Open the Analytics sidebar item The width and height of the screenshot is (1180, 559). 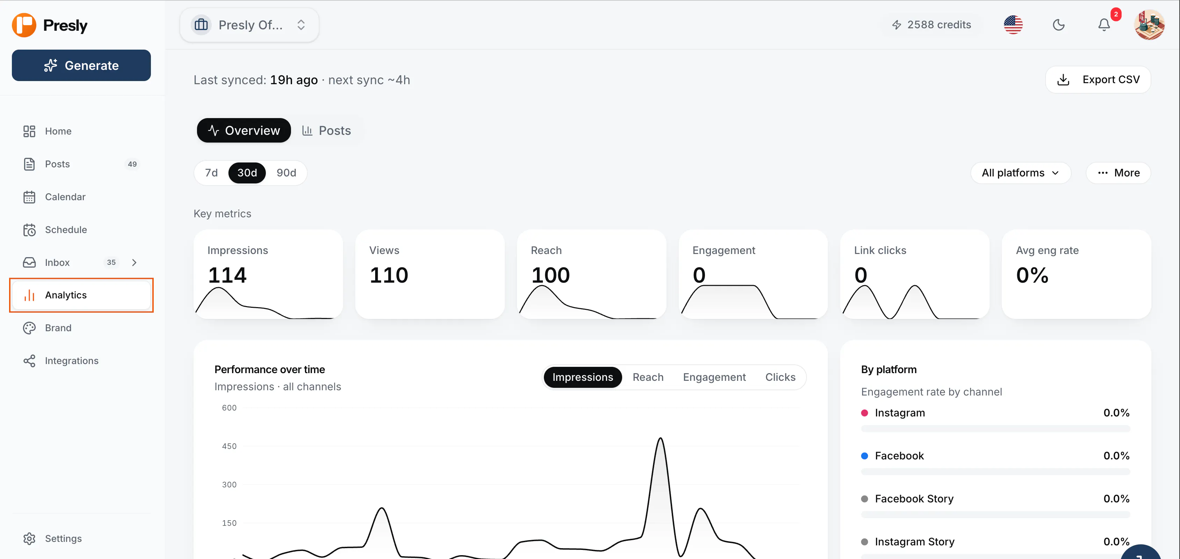81,295
